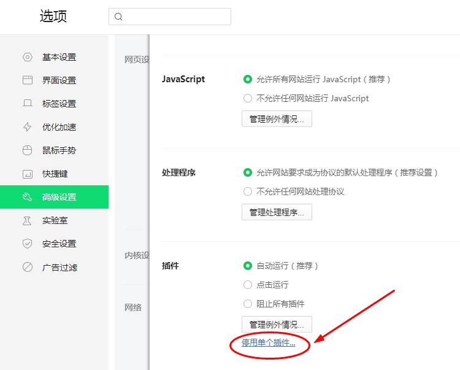Click the search magnifier icon
Viewport: 460px width, 370px height.
[118, 17]
